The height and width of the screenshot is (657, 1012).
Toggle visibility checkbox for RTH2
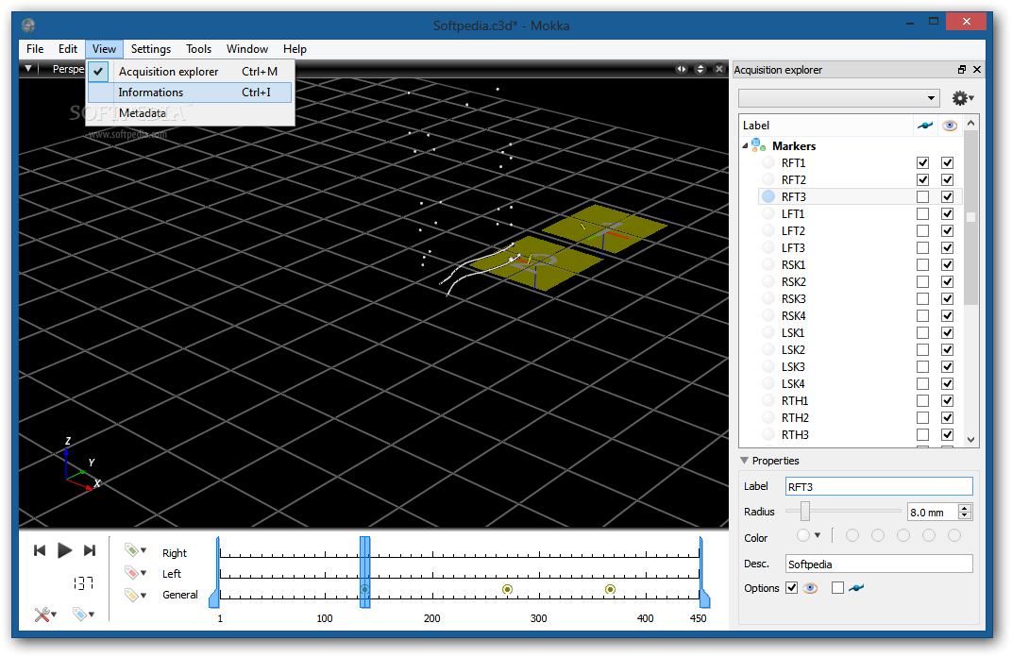(x=948, y=417)
